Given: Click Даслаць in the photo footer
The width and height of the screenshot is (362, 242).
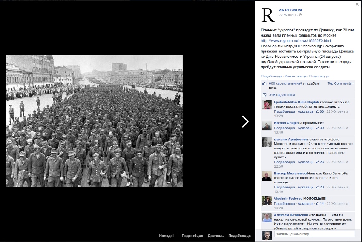Looking at the screenshot, I should (x=215, y=236).
